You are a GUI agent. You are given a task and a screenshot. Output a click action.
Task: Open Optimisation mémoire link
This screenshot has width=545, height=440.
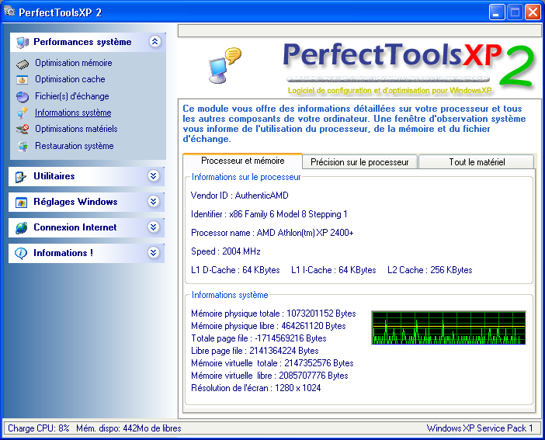(x=73, y=63)
